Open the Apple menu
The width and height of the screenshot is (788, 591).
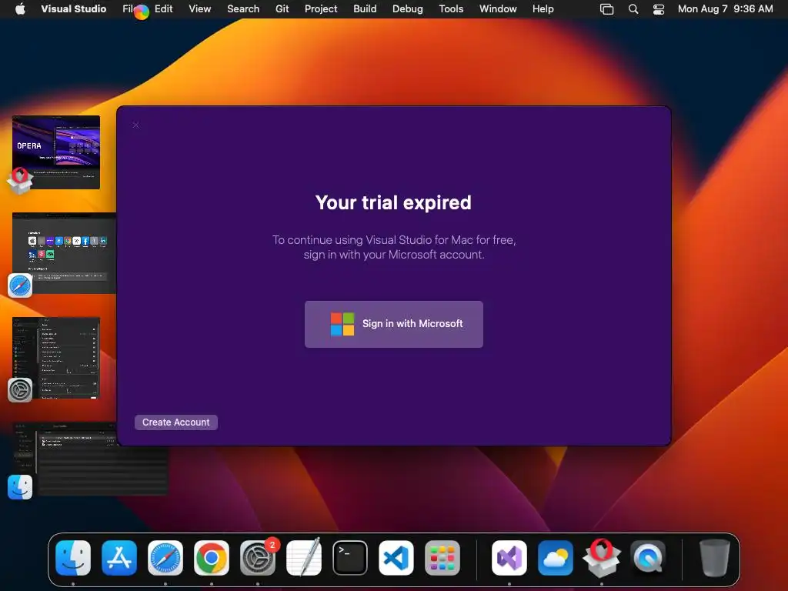(x=20, y=8)
